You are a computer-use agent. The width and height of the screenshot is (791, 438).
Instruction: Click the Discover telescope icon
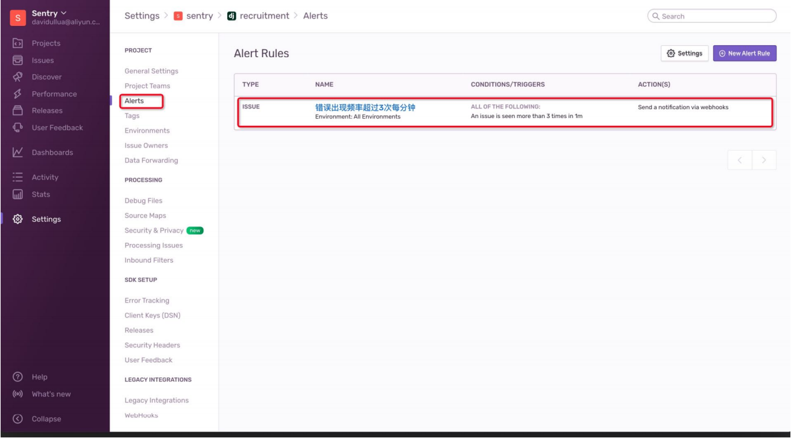[18, 77]
